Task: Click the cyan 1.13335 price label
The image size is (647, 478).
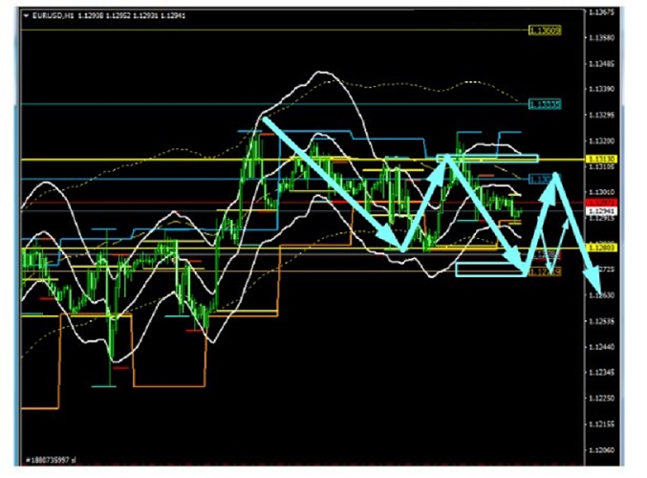Action: tap(547, 103)
